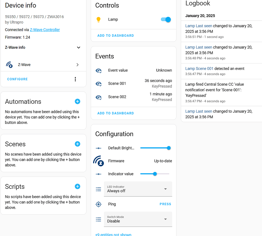Open the three-dot overflow menu
Screen dimensions: 262x236
click(75, 79)
